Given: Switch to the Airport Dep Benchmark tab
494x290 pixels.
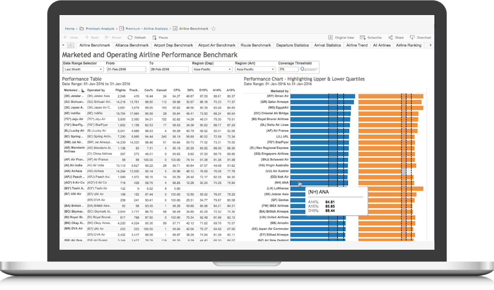Looking at the screenshot, I should [173, 45].
